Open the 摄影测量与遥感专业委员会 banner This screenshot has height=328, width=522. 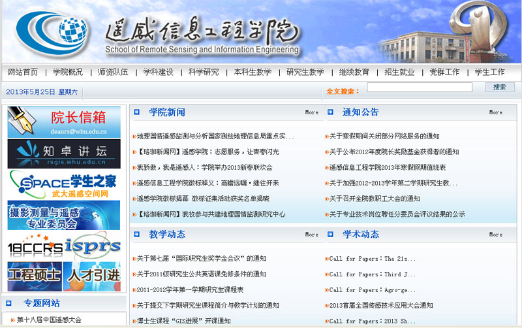click(x=64, y=215)
